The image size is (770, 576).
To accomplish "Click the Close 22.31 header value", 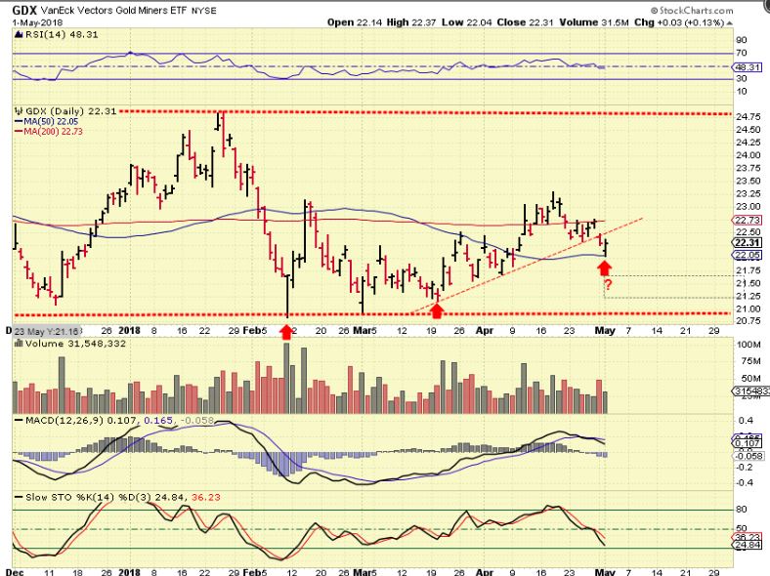I will pos(526,22).
